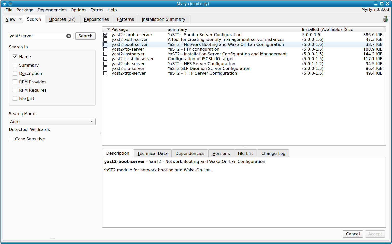Check the yast2-boot-server package checkbox
Screen dimensions: 392x244
click(105, 44)
